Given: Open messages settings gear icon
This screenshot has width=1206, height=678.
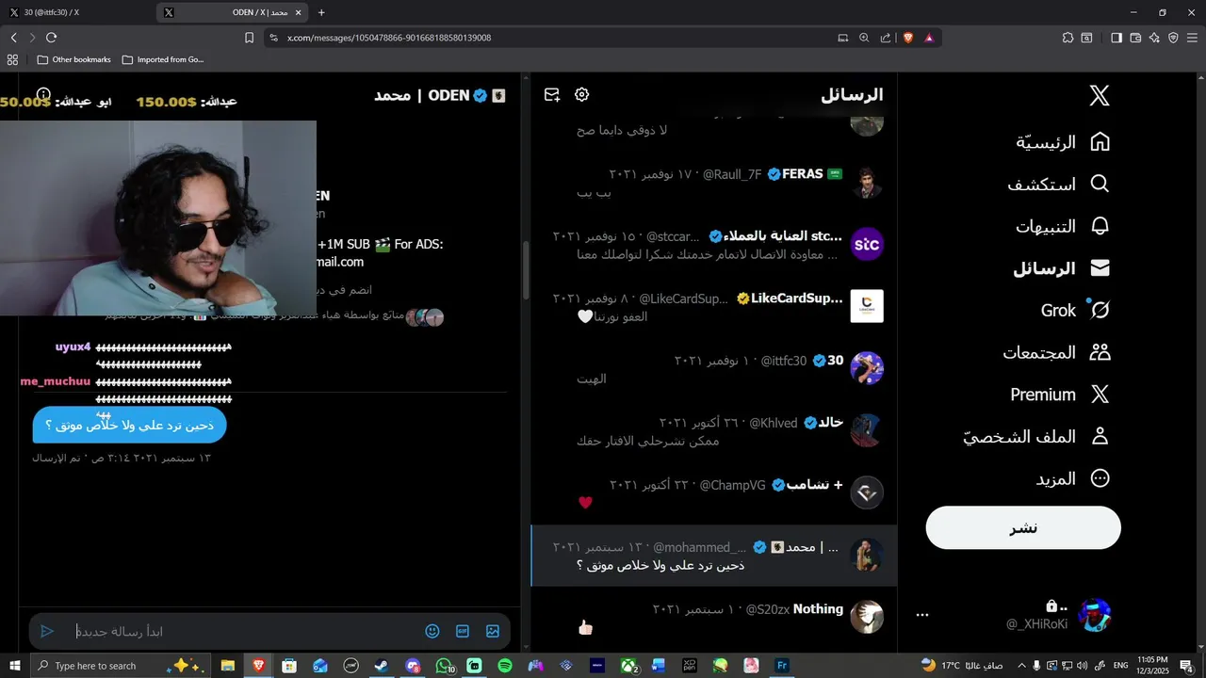Looking at the screenshot, I should pos(581,94).
